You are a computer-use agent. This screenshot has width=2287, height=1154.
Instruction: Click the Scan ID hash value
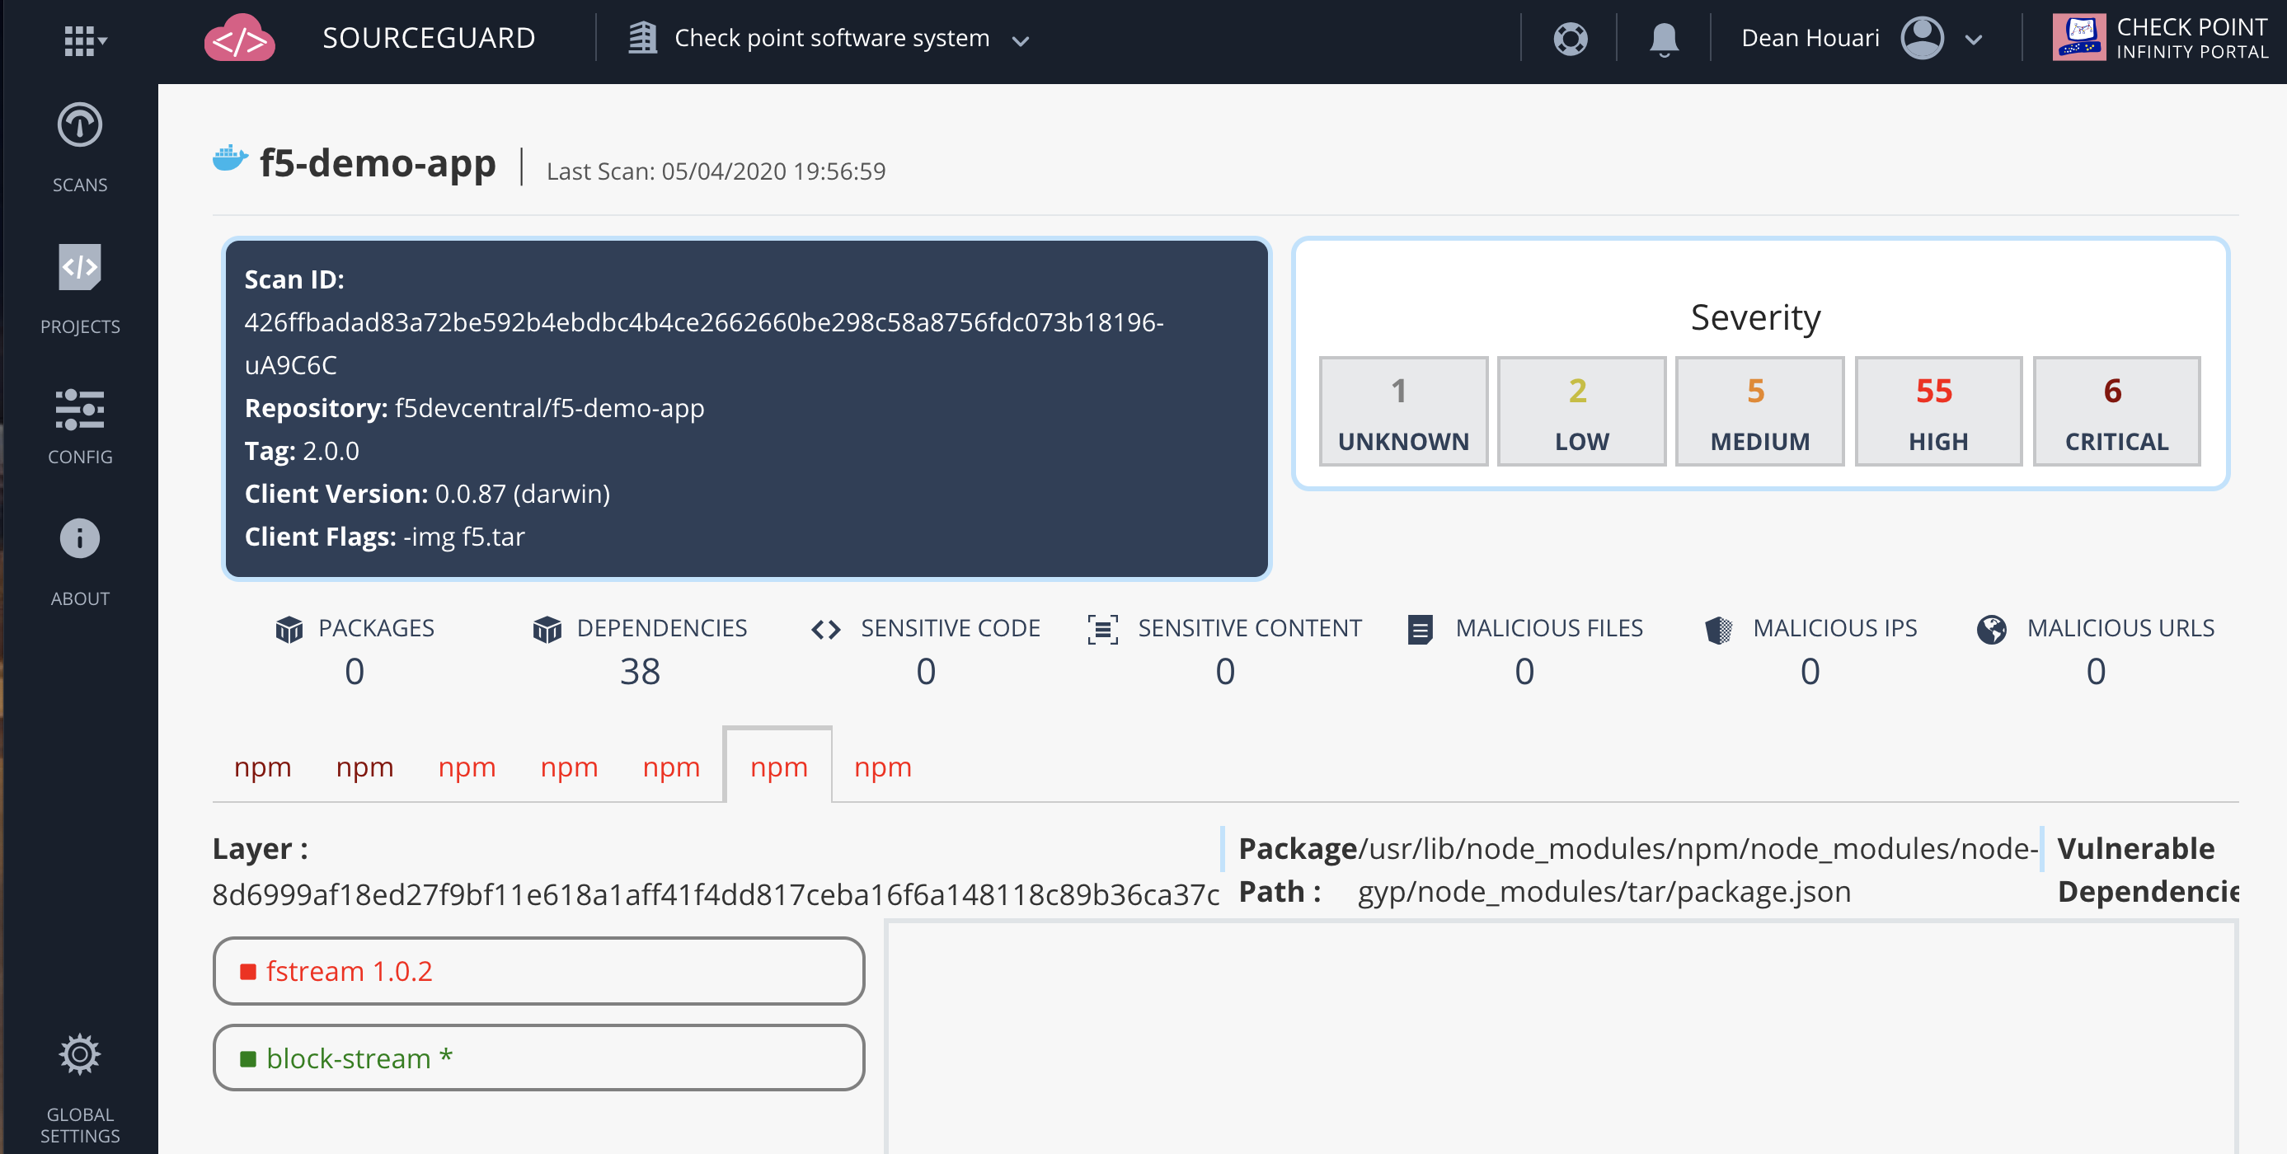[x=703, y=344]
